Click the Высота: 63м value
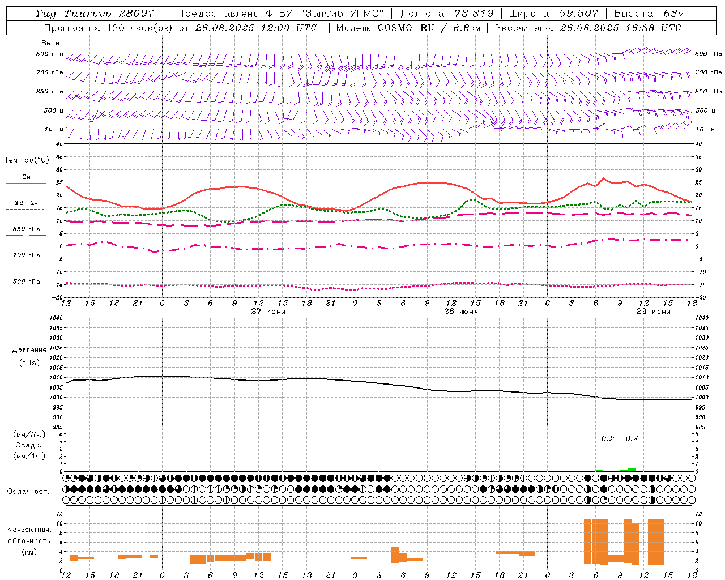The height and width of the screenshot is (580, 725). pos(649,14)
